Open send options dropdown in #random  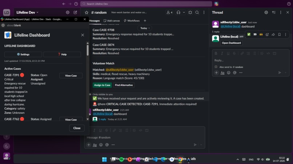point(201,145)
